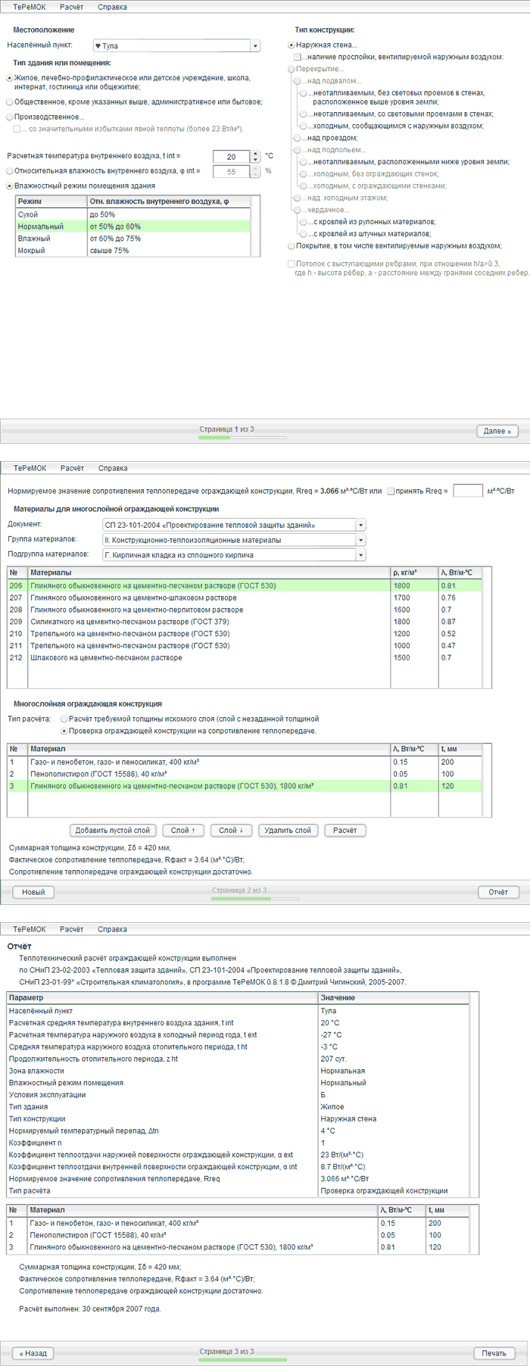Viewport: 530px width, 1366px height.
Task: Click the принять Rreq value input field
Action: [x=467, y=491]
